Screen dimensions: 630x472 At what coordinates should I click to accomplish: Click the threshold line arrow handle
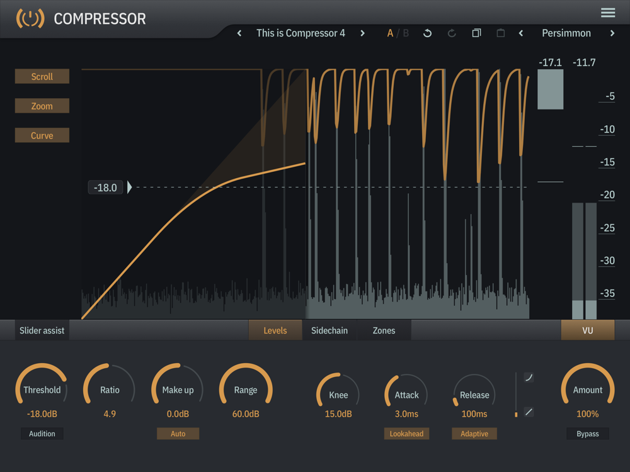pos(129,187)
